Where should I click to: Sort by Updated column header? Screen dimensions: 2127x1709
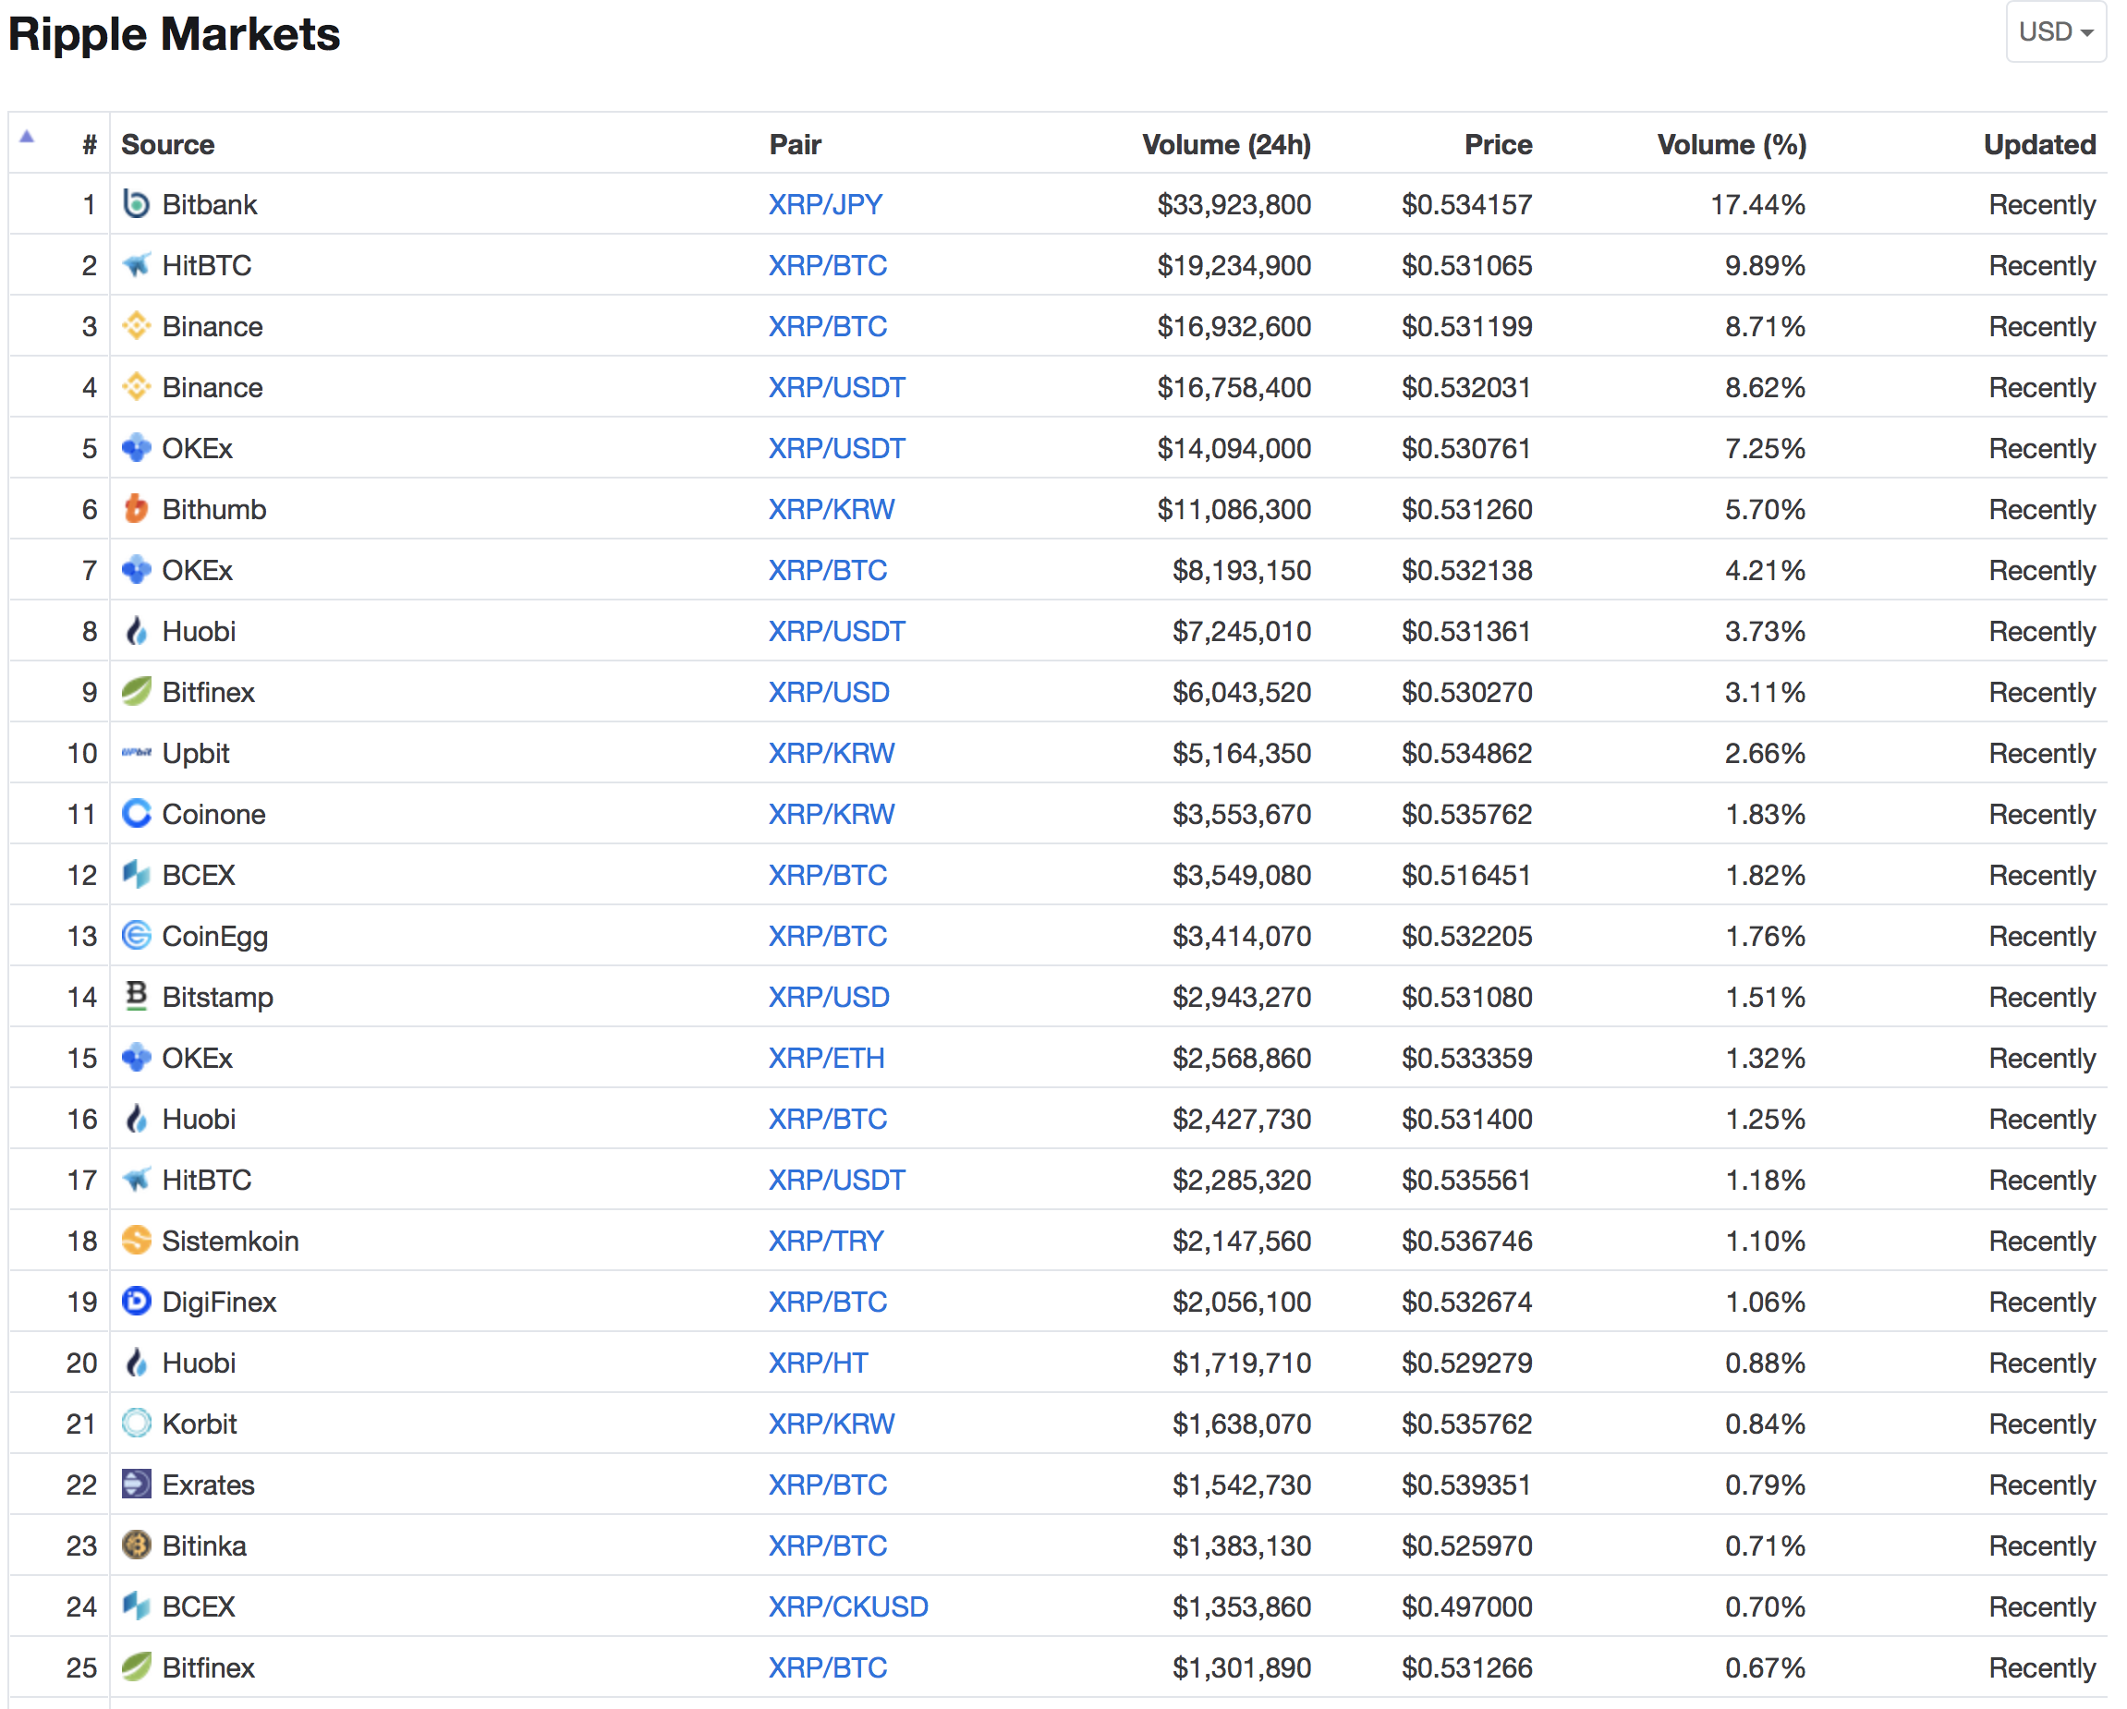tap(2039, 145)
